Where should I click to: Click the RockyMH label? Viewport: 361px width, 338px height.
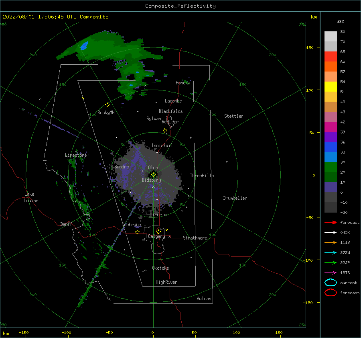(x=106, y=113)
